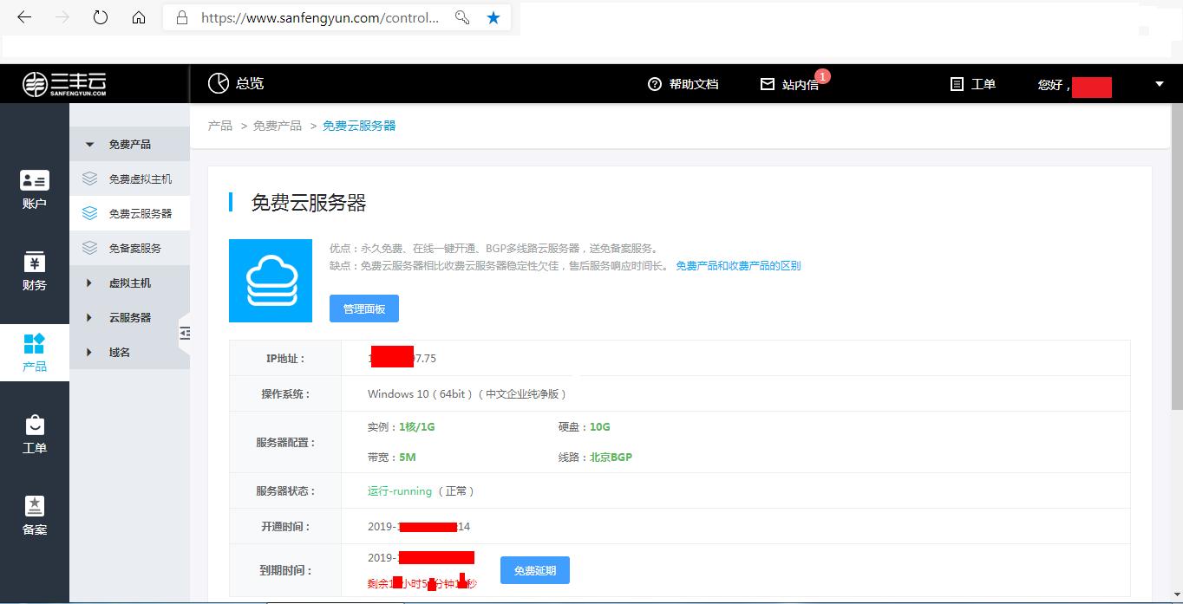The height and width of the screenshot is (604, 1183).
Task: Click the 免费延期 free renewal button
Action: pos(534,570)
